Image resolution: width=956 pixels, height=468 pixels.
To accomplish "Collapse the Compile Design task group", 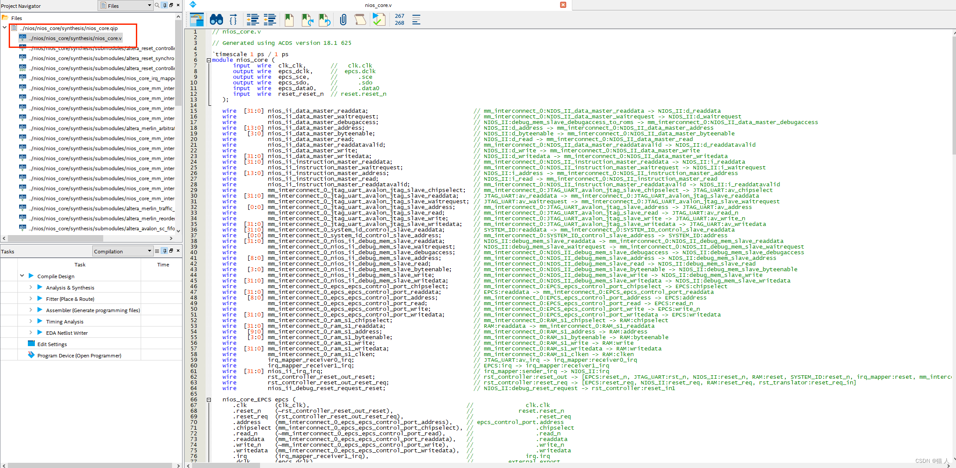I will (22, 276).
